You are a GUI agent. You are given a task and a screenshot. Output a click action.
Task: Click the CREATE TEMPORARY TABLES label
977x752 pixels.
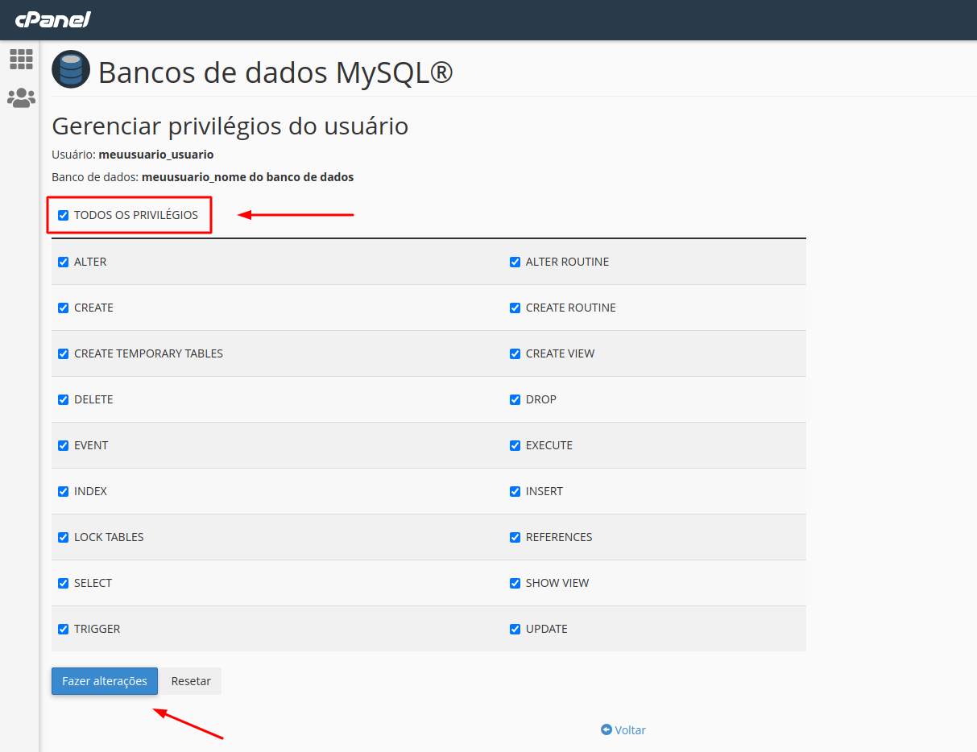coord(148,353)
